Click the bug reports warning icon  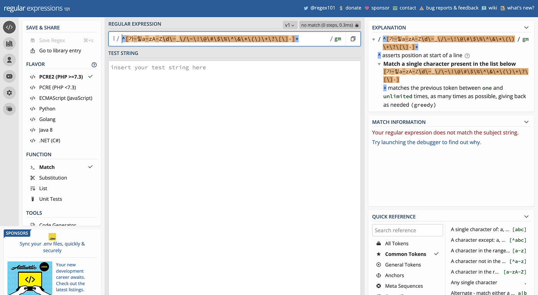422,8
